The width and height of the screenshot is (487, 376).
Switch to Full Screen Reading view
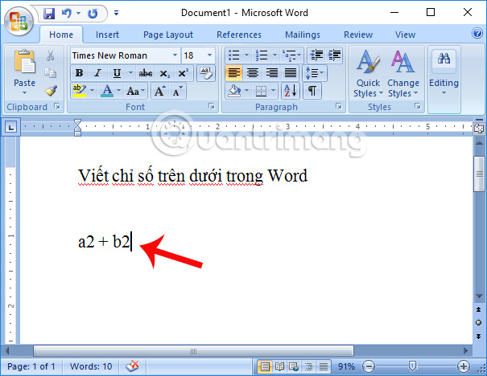click(279, 366)
